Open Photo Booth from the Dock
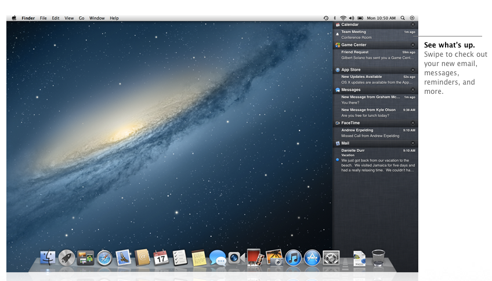 255,257
